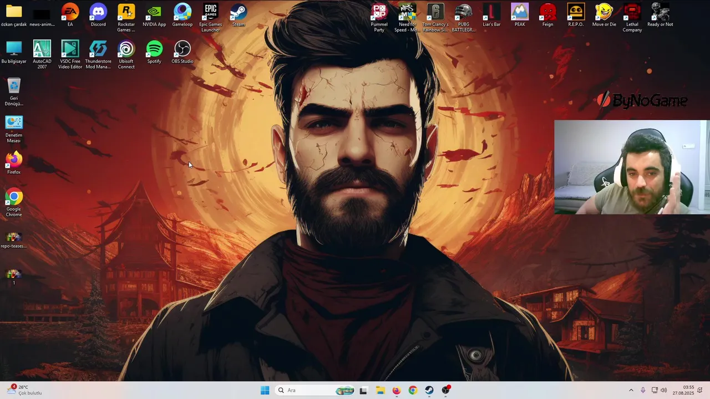This screenshot has height=399, width=710.
Task: Select the Google Chrome desktop shortcut
Action: coord(14,202)
